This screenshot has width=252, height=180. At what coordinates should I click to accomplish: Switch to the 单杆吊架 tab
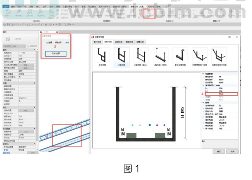[97, 42]
